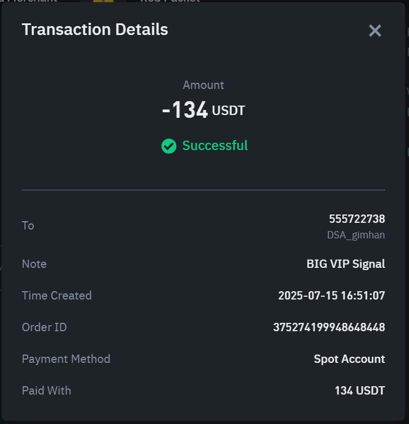This screenshot has height=424, width=409.
Task: Click the Note field label
Action: coord(34,264)
